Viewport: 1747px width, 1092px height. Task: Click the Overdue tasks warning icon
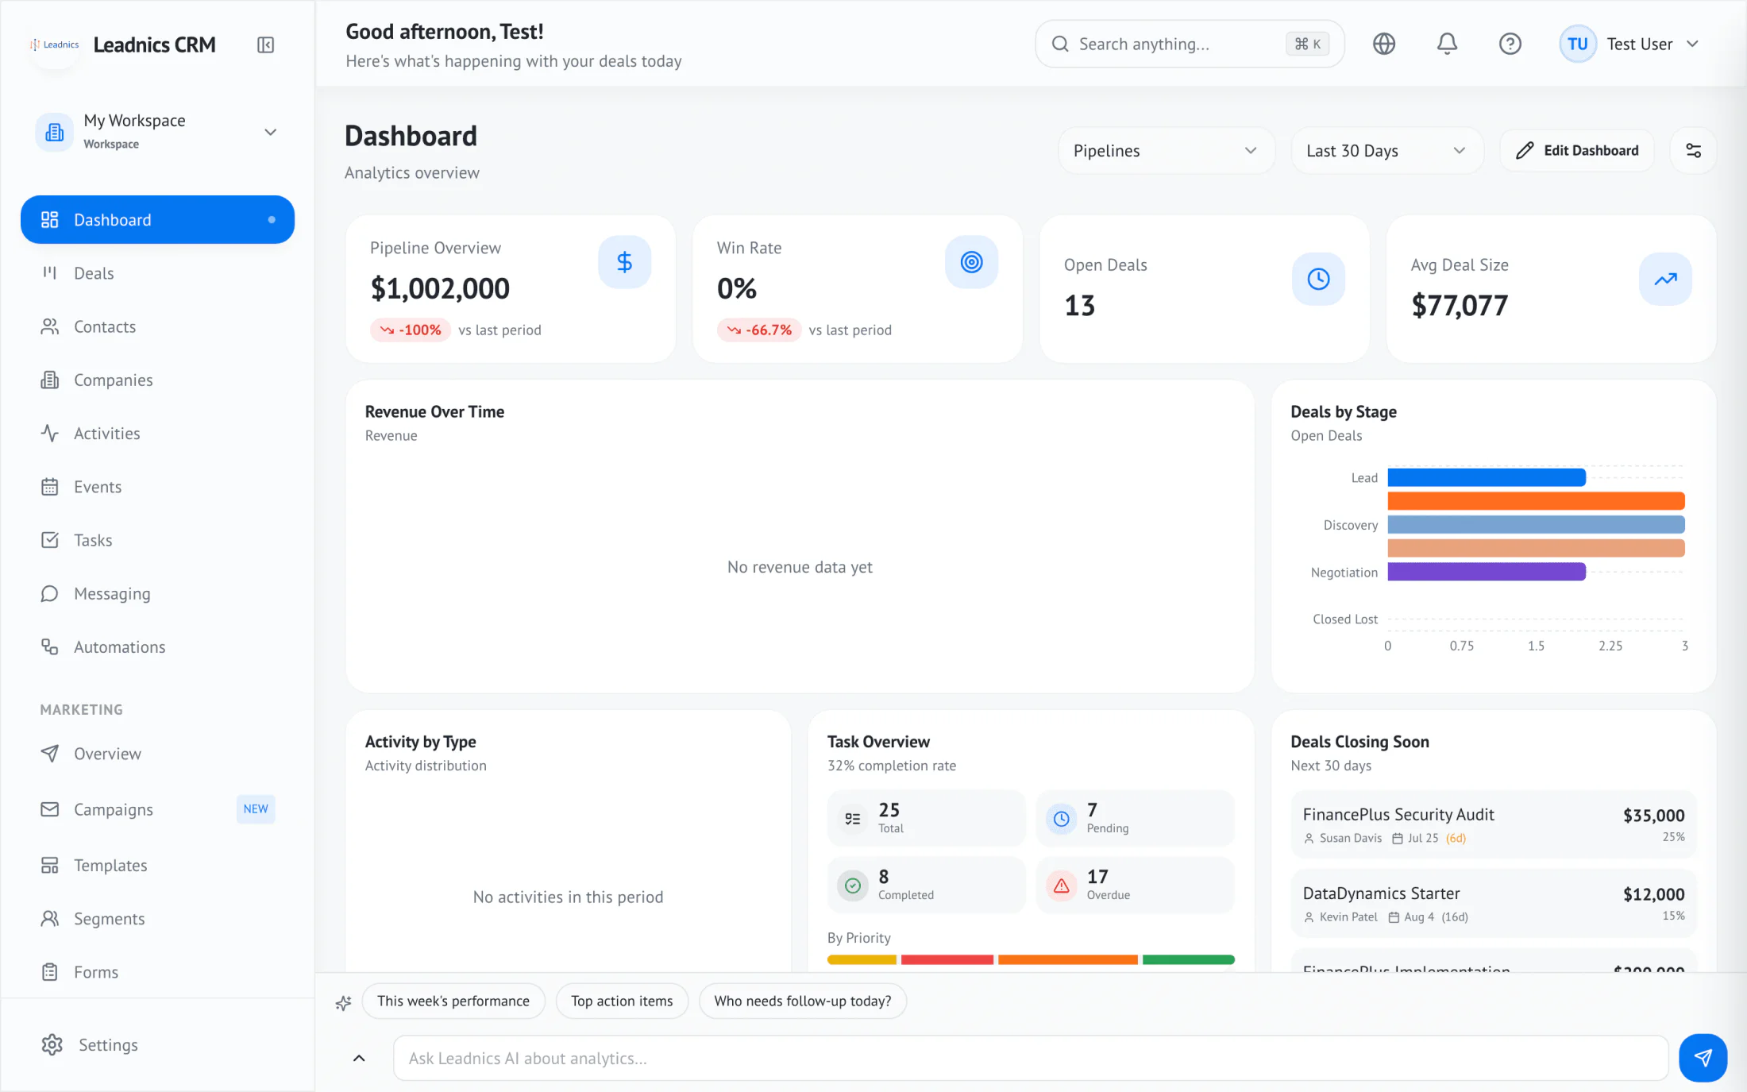coord(1061,886)
